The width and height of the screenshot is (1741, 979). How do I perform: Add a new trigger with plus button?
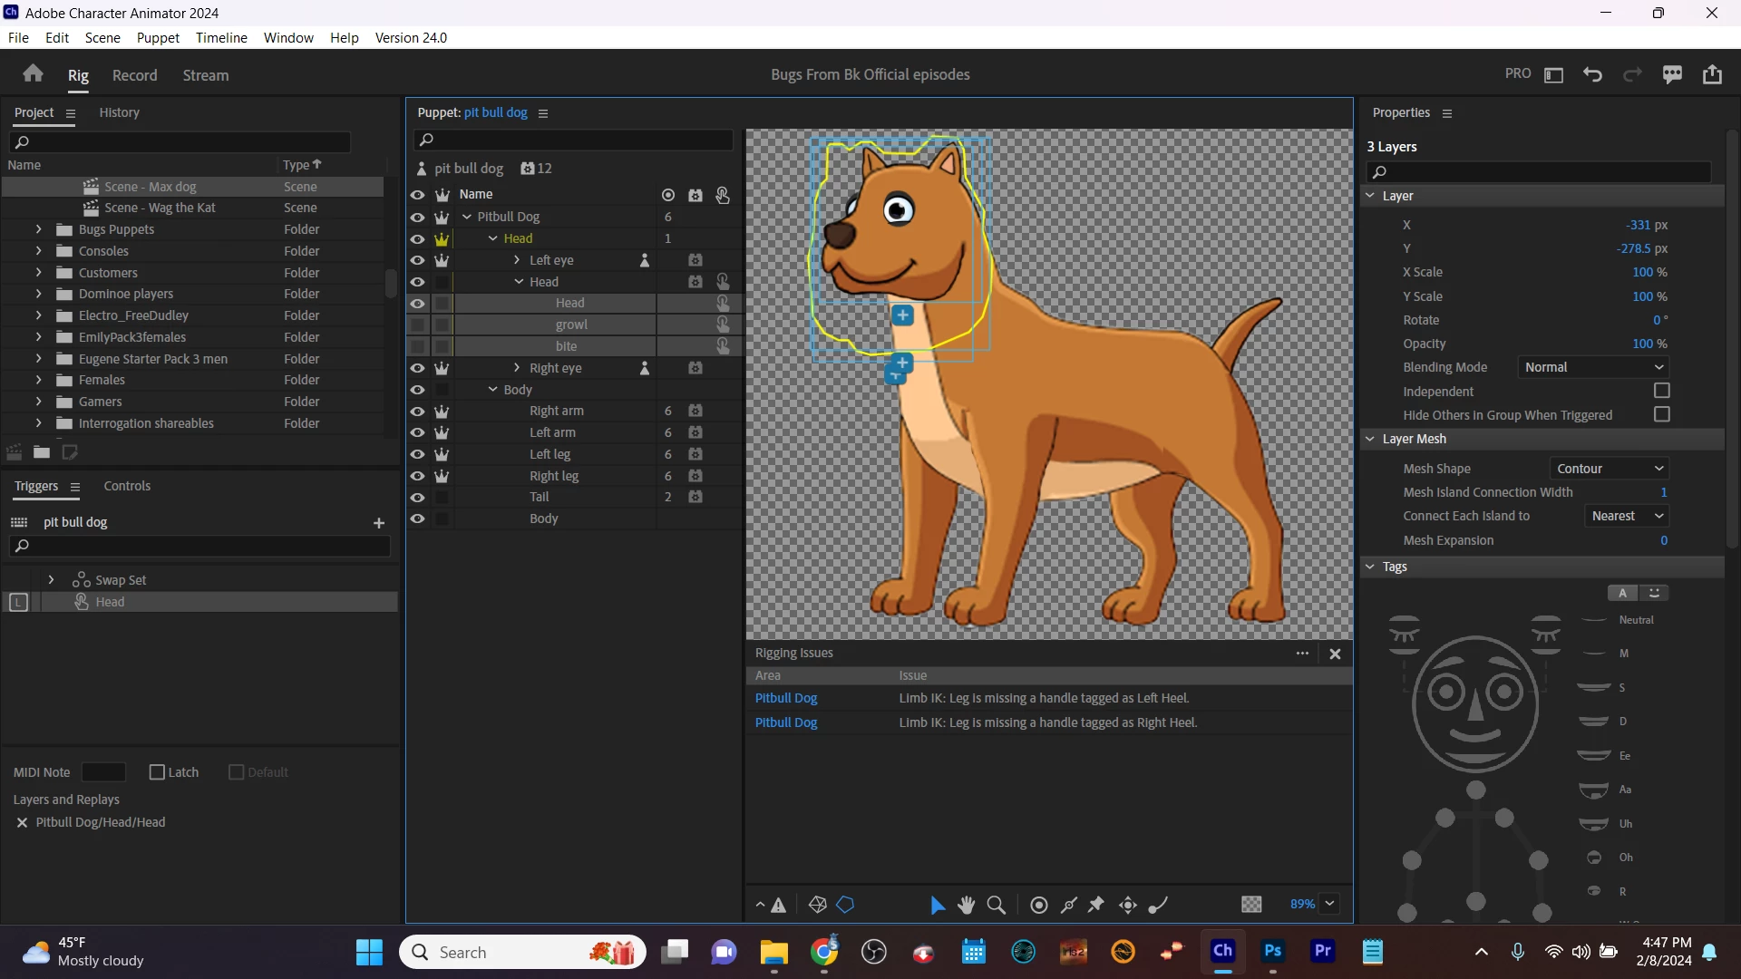coord(379,523)
